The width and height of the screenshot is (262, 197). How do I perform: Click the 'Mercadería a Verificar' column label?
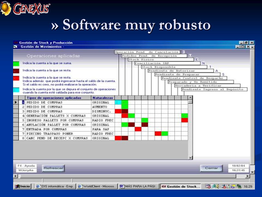click(207, 86)
